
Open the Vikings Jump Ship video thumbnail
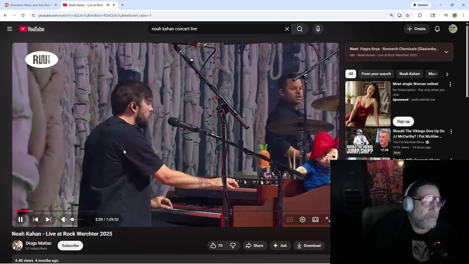click(368, 141)
